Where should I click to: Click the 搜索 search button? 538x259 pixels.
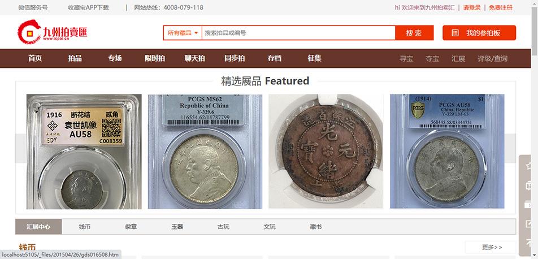(x=414, y=33)
